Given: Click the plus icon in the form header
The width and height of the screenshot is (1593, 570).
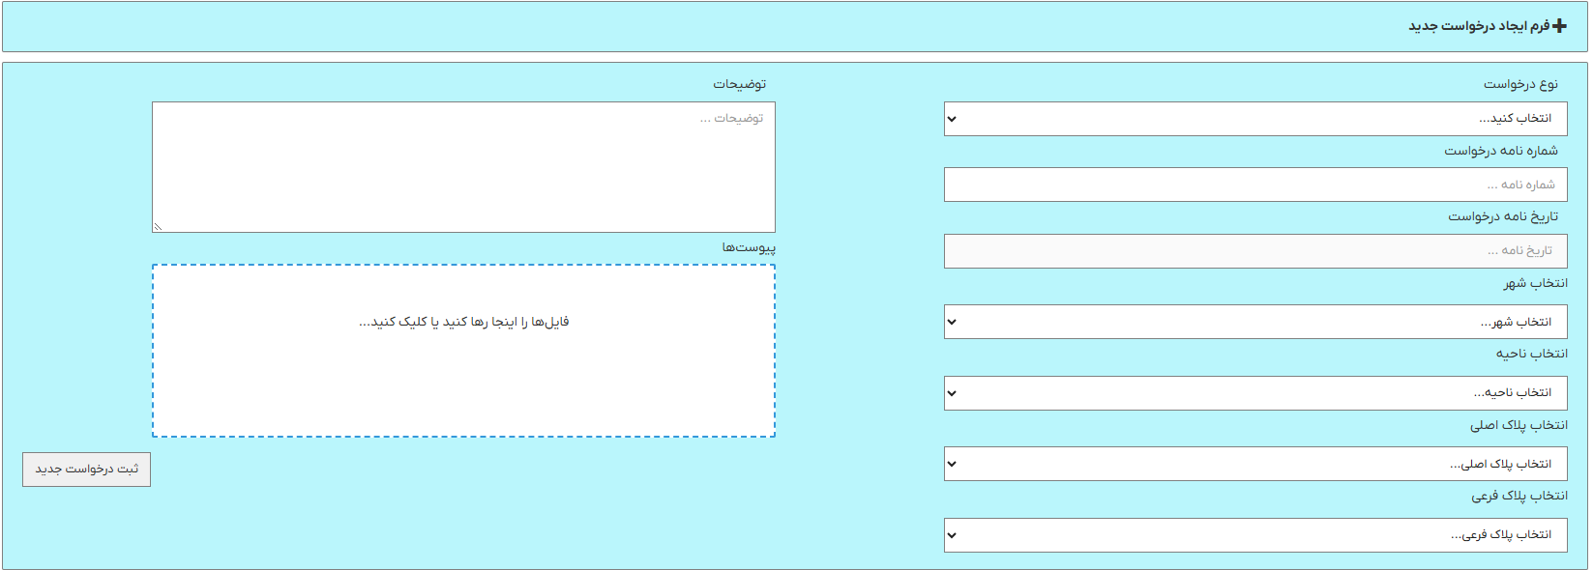Looking at the screenshot, I should pyautogui.click(x=1559, y=26).
